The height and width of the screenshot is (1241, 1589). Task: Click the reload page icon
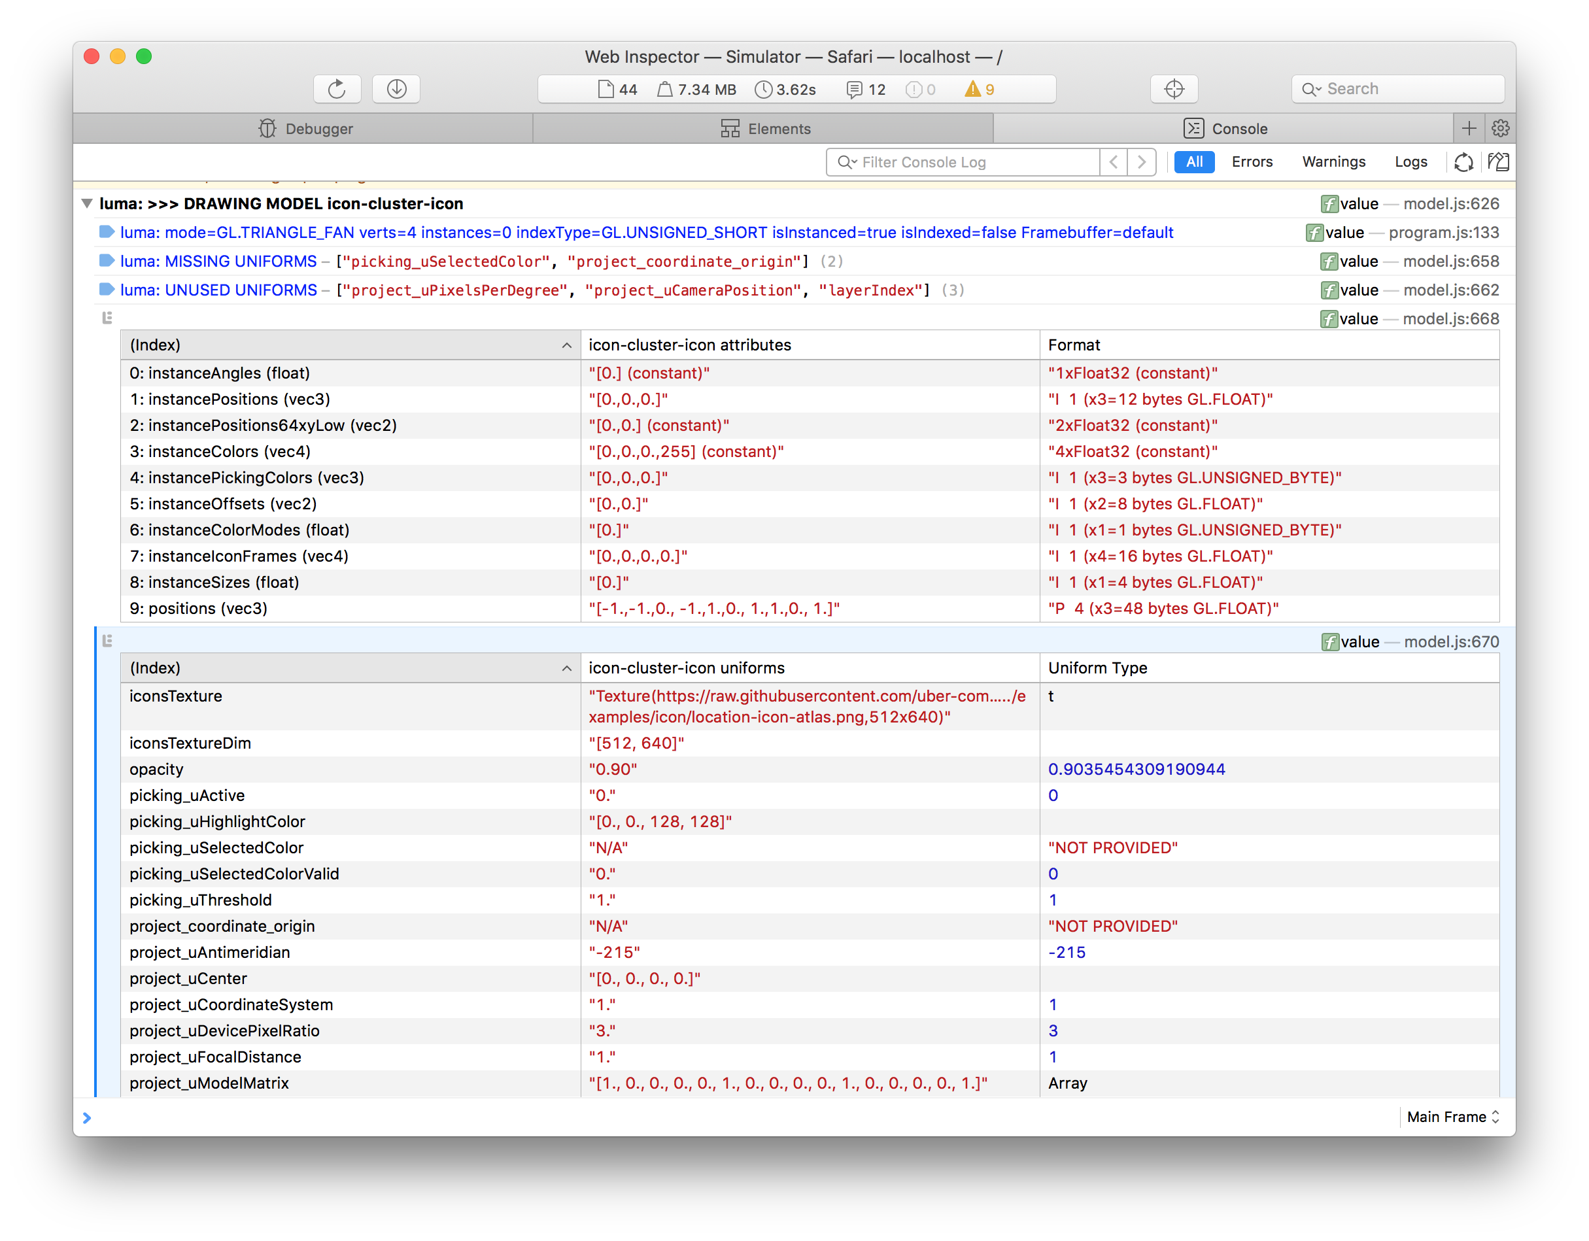[x=336, y=89]
